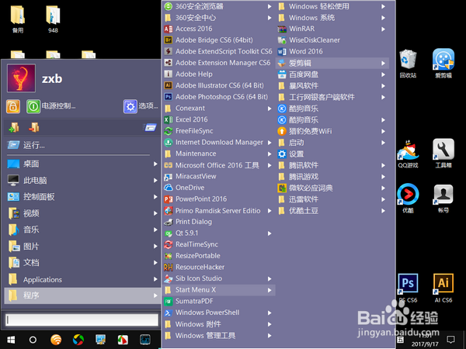
Task: Open the 回收站 desktop icon
Action: [408, 64]
